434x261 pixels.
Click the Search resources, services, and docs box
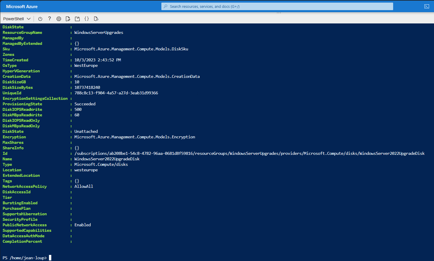(277, 6)
